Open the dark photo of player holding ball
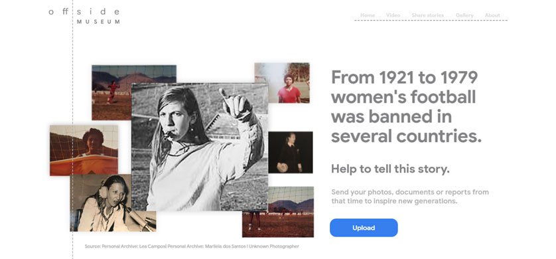This screenshot has height=259, width=556. click(x=291, y=152)
